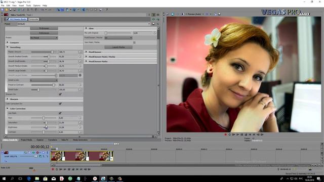Screen dimensions: 324x182
Task: Collapse the Smoothing section
Action: (8, 47)
